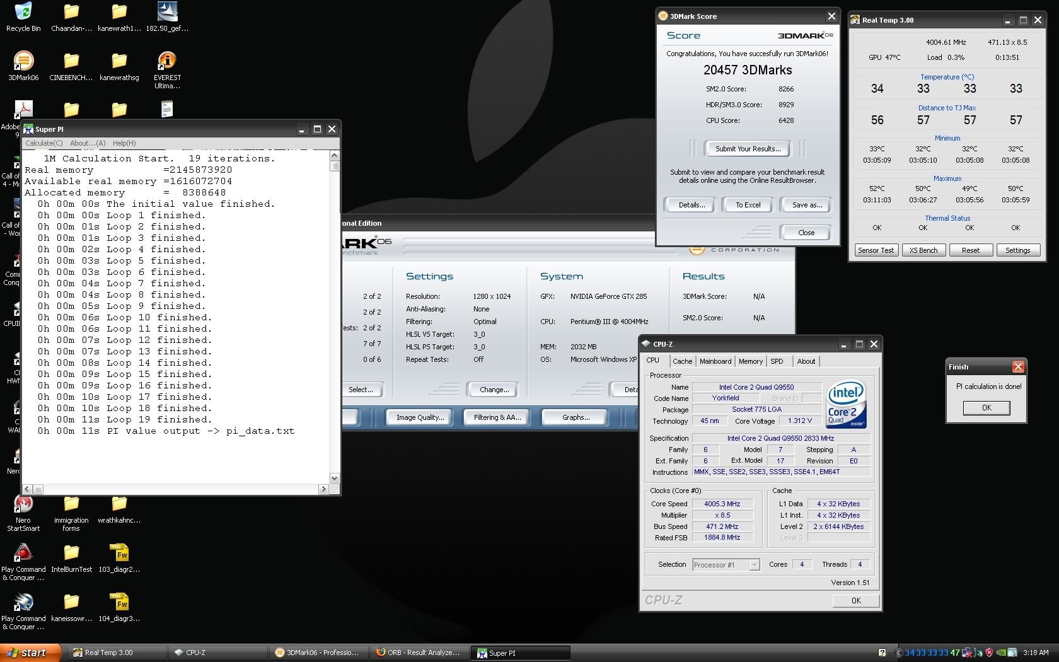Open the kanewrath1 folder icon
Viewport: 1059px width, 662px height.
(x=119, y=11)
